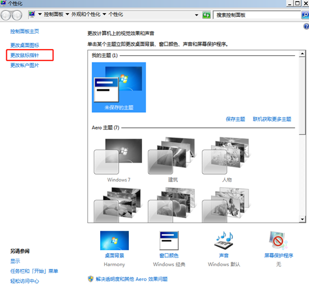Click the Windows 经典 label under 窗口颜色

coord(169,264)
